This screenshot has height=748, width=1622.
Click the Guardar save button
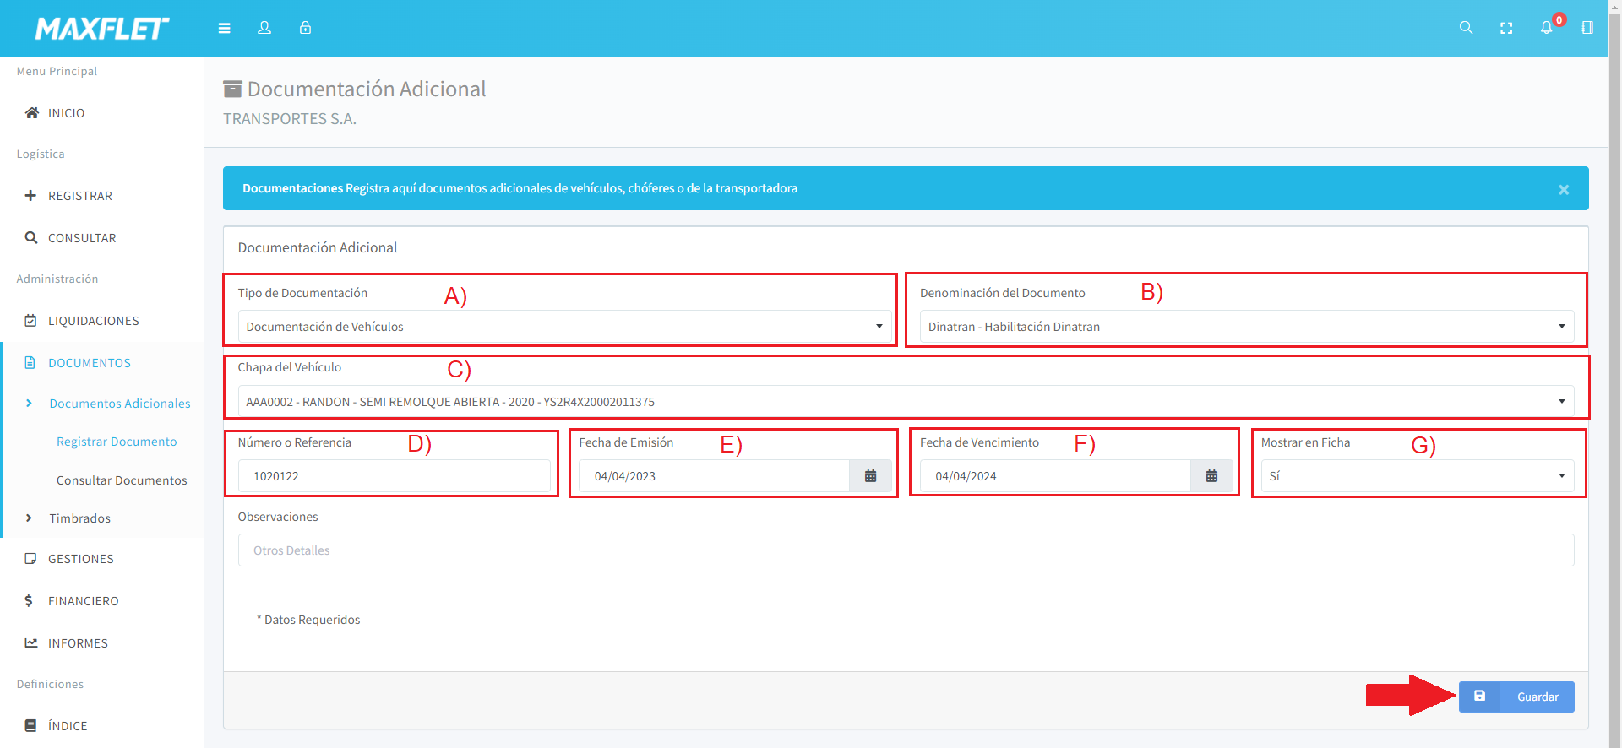point(1516,697)
